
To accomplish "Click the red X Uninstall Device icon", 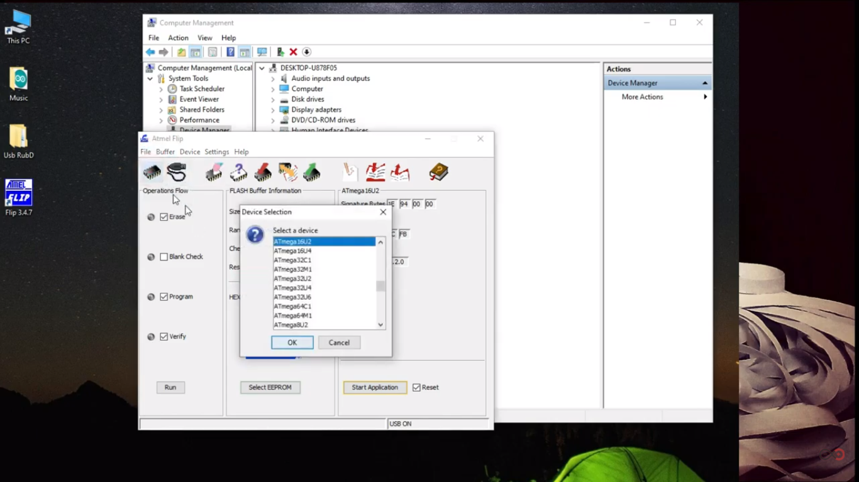I will tap(293, 52).
